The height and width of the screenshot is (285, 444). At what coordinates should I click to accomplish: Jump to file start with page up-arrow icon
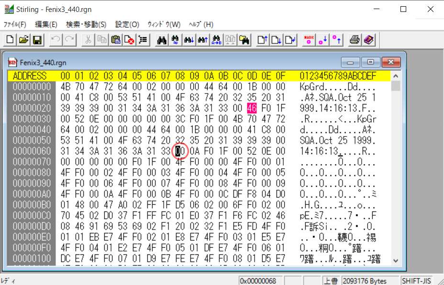click(x=263, y=40)
